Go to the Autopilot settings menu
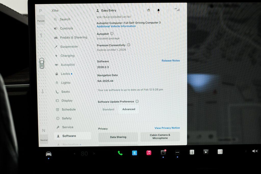261x174 pixels. [x=68, y=65]
